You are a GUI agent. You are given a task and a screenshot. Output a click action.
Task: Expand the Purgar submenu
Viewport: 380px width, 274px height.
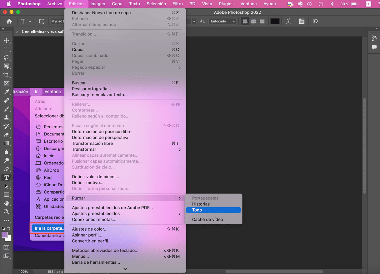click(125, 198)
